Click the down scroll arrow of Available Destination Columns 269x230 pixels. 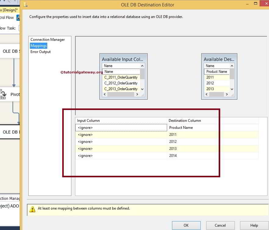[231, 89]
